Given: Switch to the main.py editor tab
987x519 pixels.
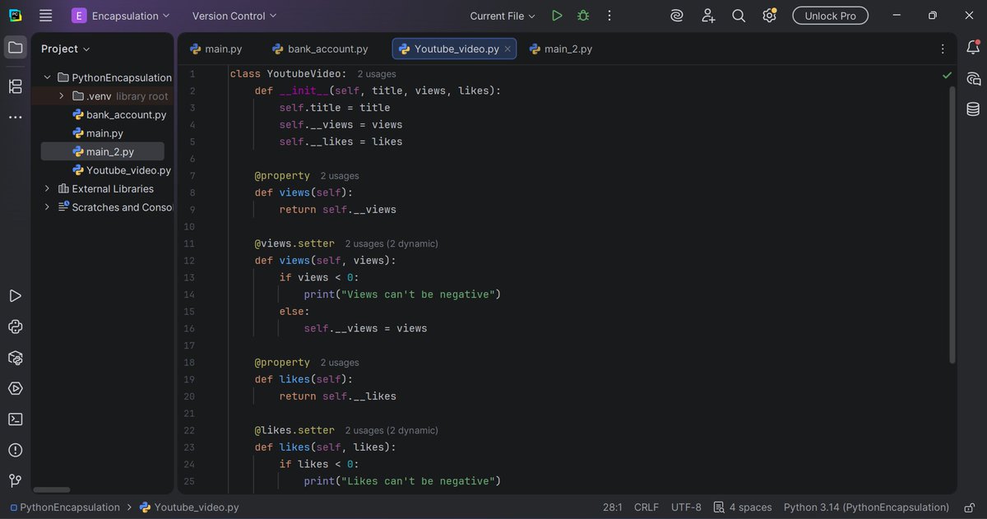Looking at the screenshot, I should (x=216, y=49).
